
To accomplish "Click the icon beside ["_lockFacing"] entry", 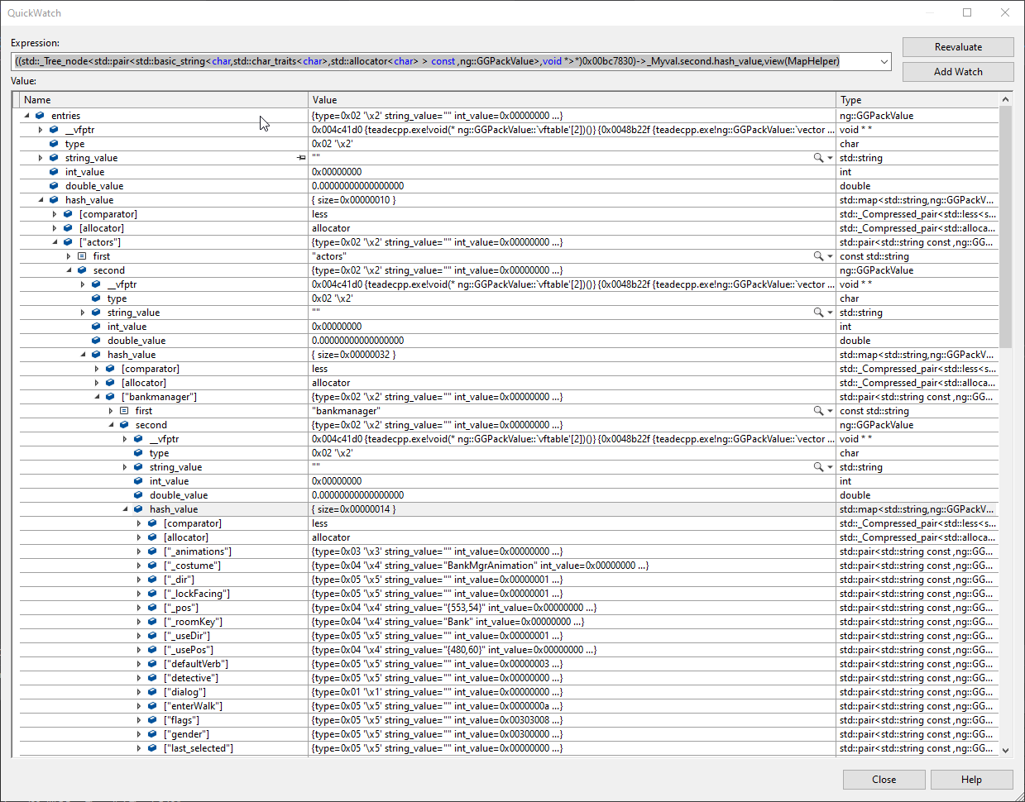I will (152, 594).
